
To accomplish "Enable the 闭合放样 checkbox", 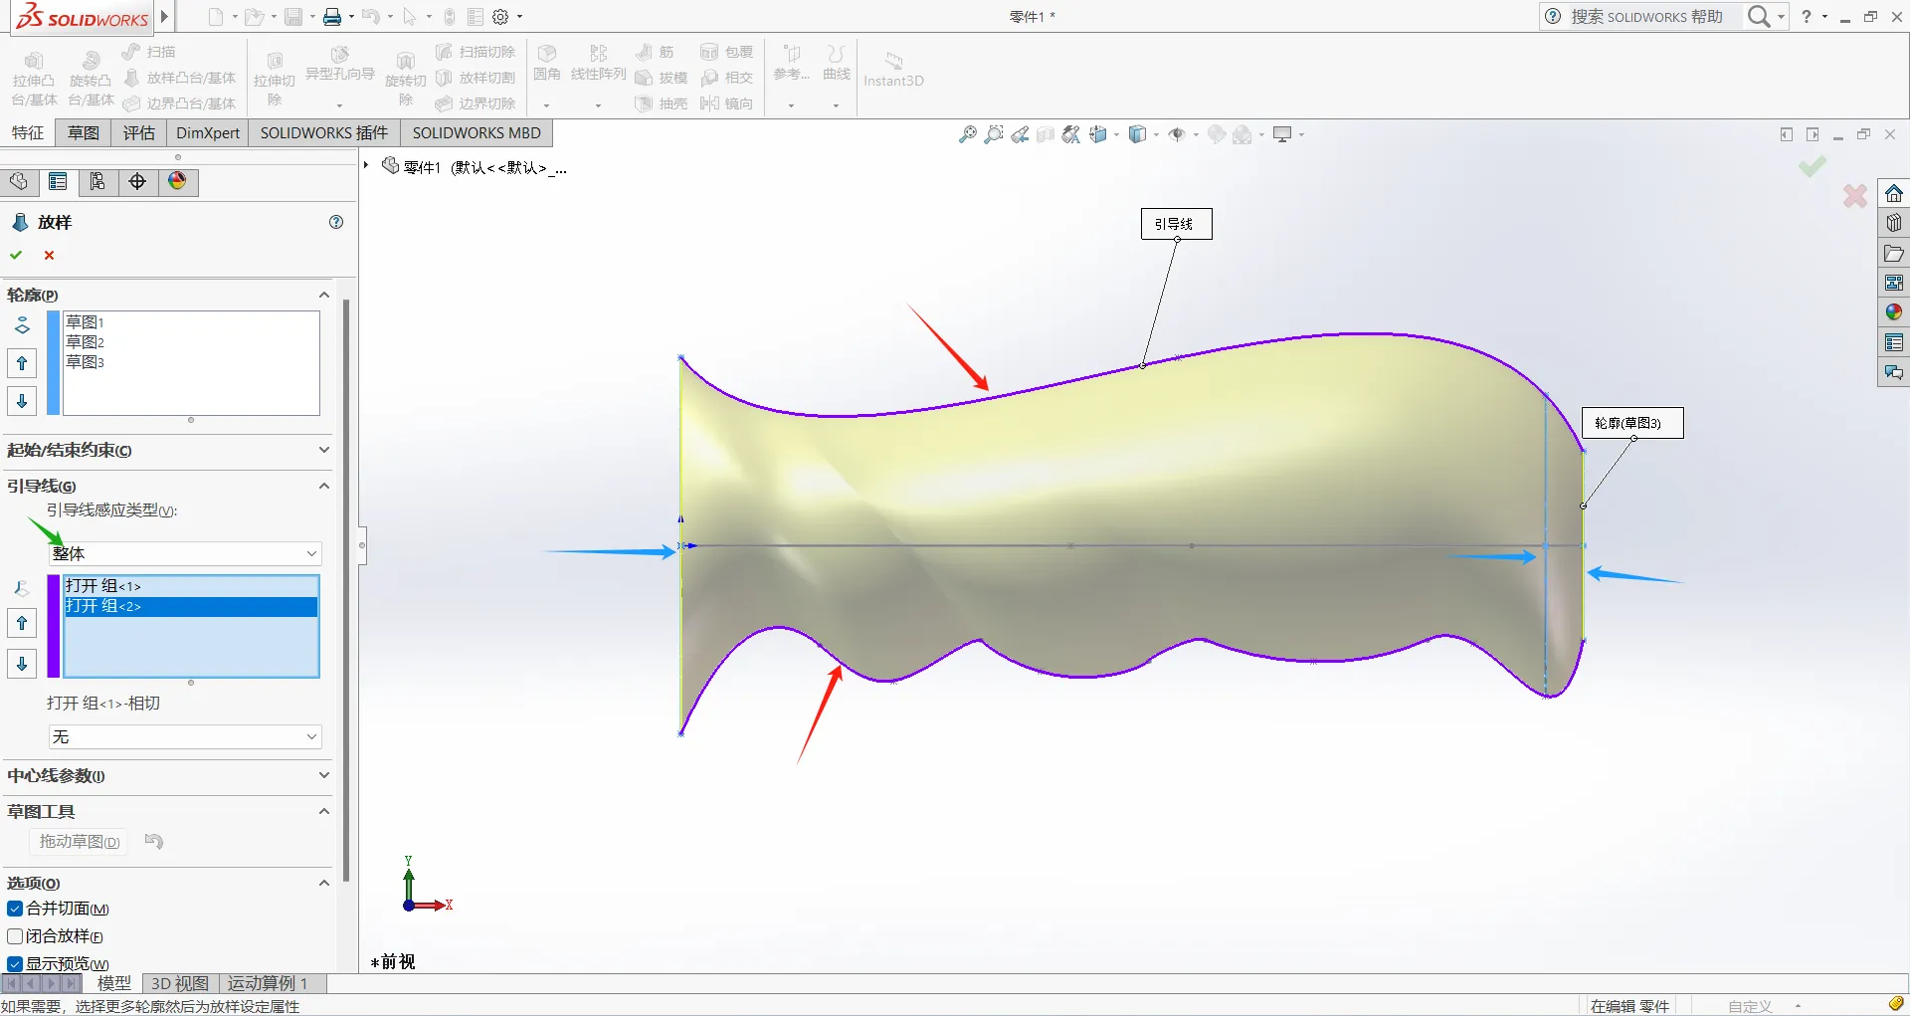I will point(15,936).
